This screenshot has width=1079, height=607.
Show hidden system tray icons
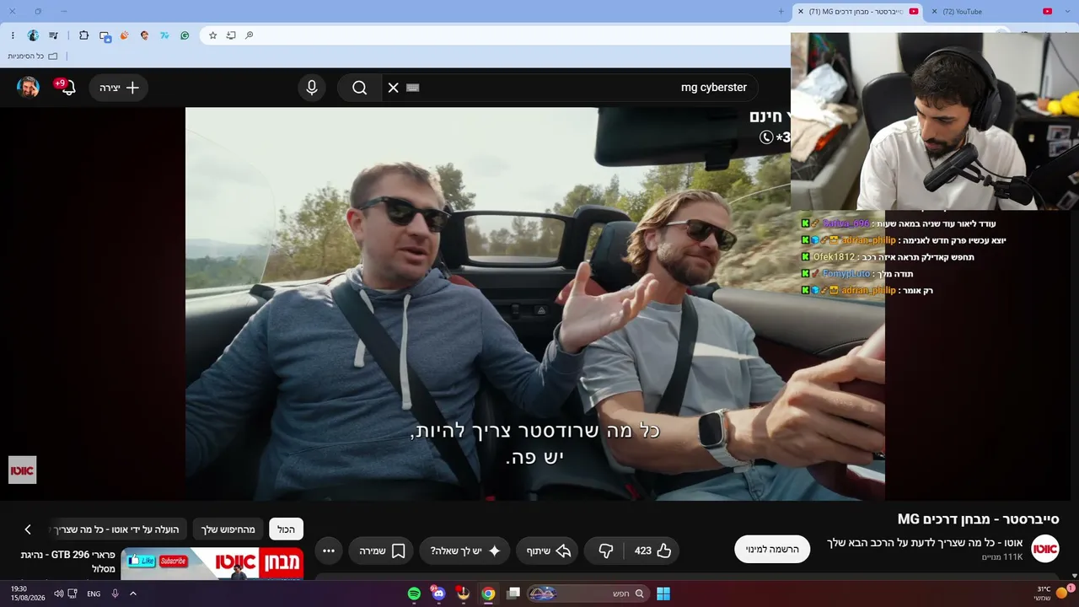click(132, 594)
